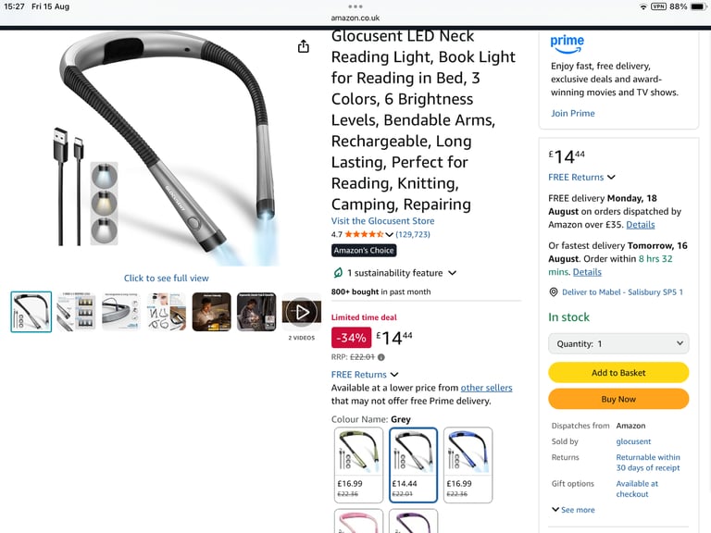Click the location pin delivery icon
Image resolution: width=711 pixels, height=533 pixels.
click(x=554, y=292)
